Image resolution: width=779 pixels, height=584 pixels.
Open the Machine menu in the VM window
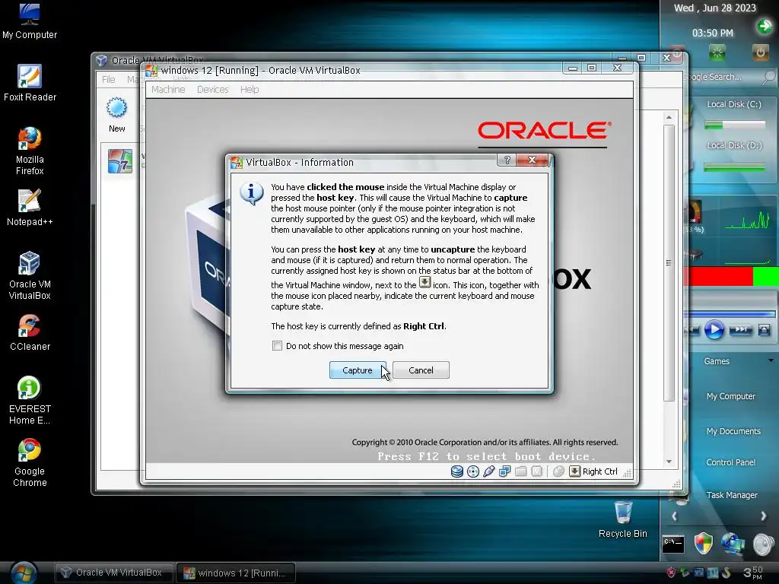coord(168,90)
